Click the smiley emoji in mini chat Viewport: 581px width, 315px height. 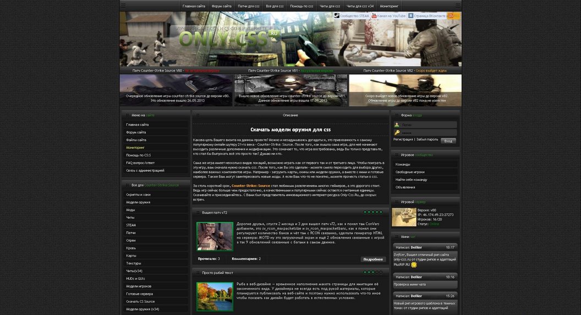pos(414,264)
